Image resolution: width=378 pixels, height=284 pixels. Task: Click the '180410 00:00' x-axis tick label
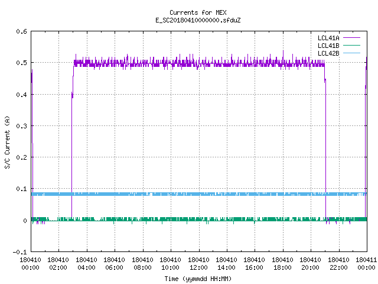(x=30, y=264)
